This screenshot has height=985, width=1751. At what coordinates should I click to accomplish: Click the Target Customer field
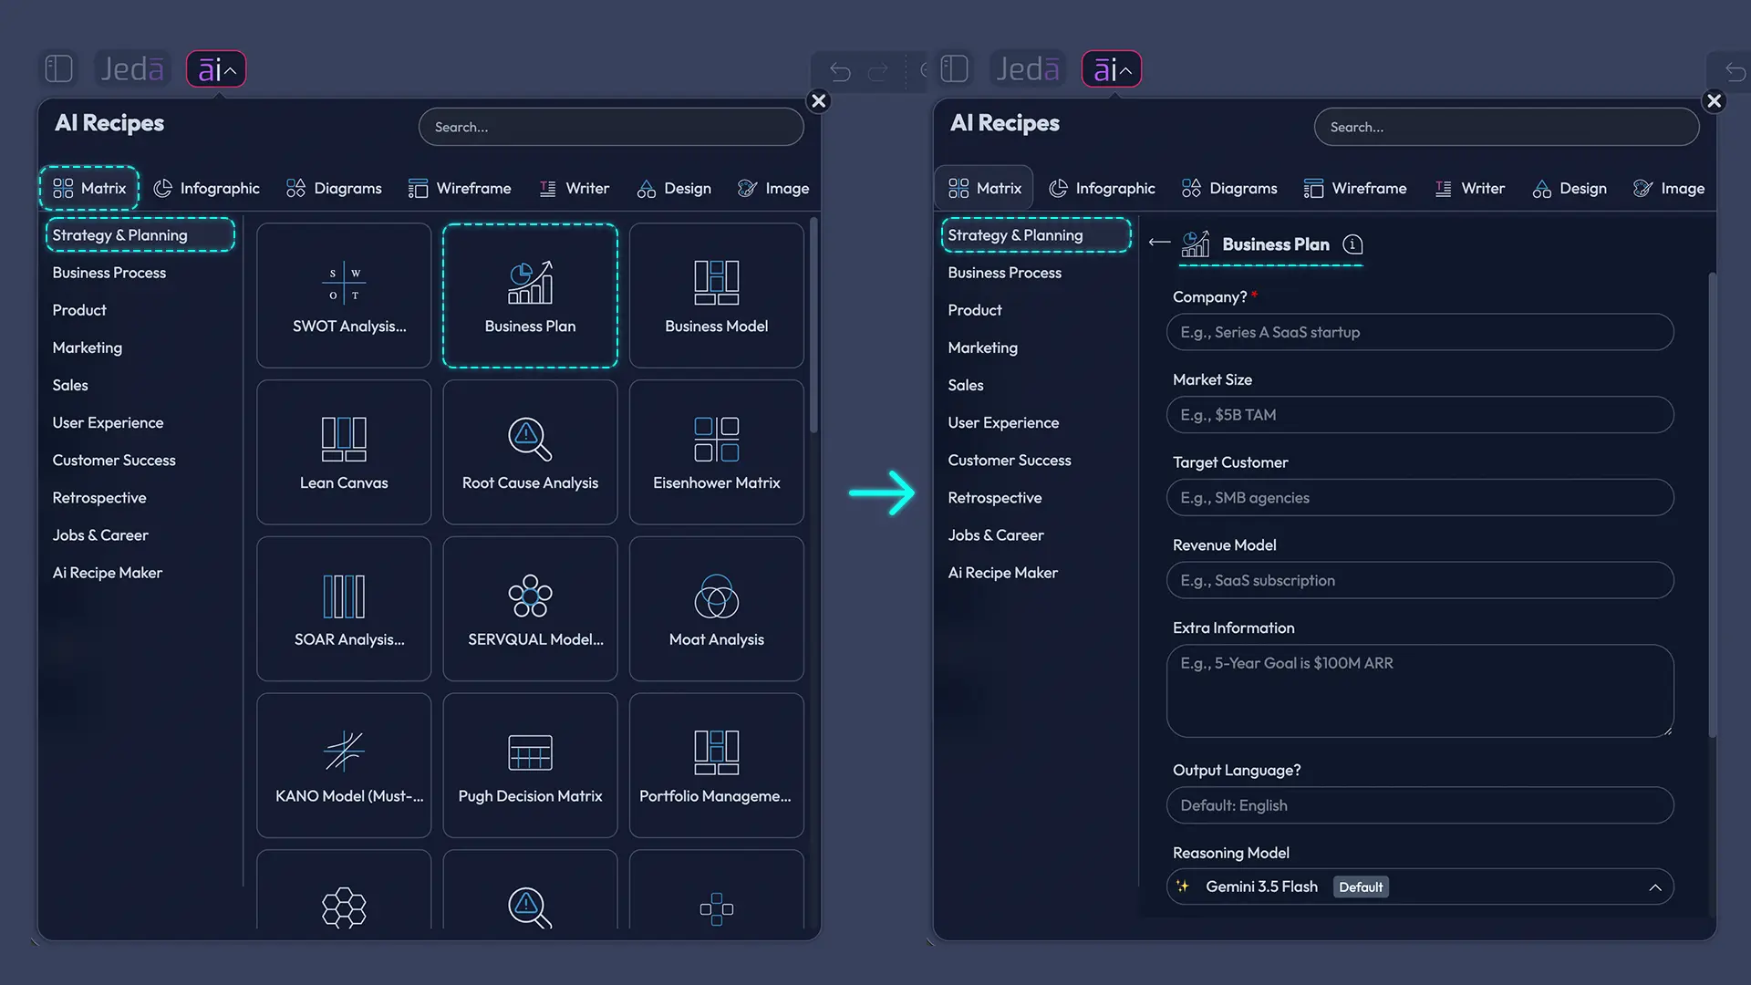coord(1420,498)
